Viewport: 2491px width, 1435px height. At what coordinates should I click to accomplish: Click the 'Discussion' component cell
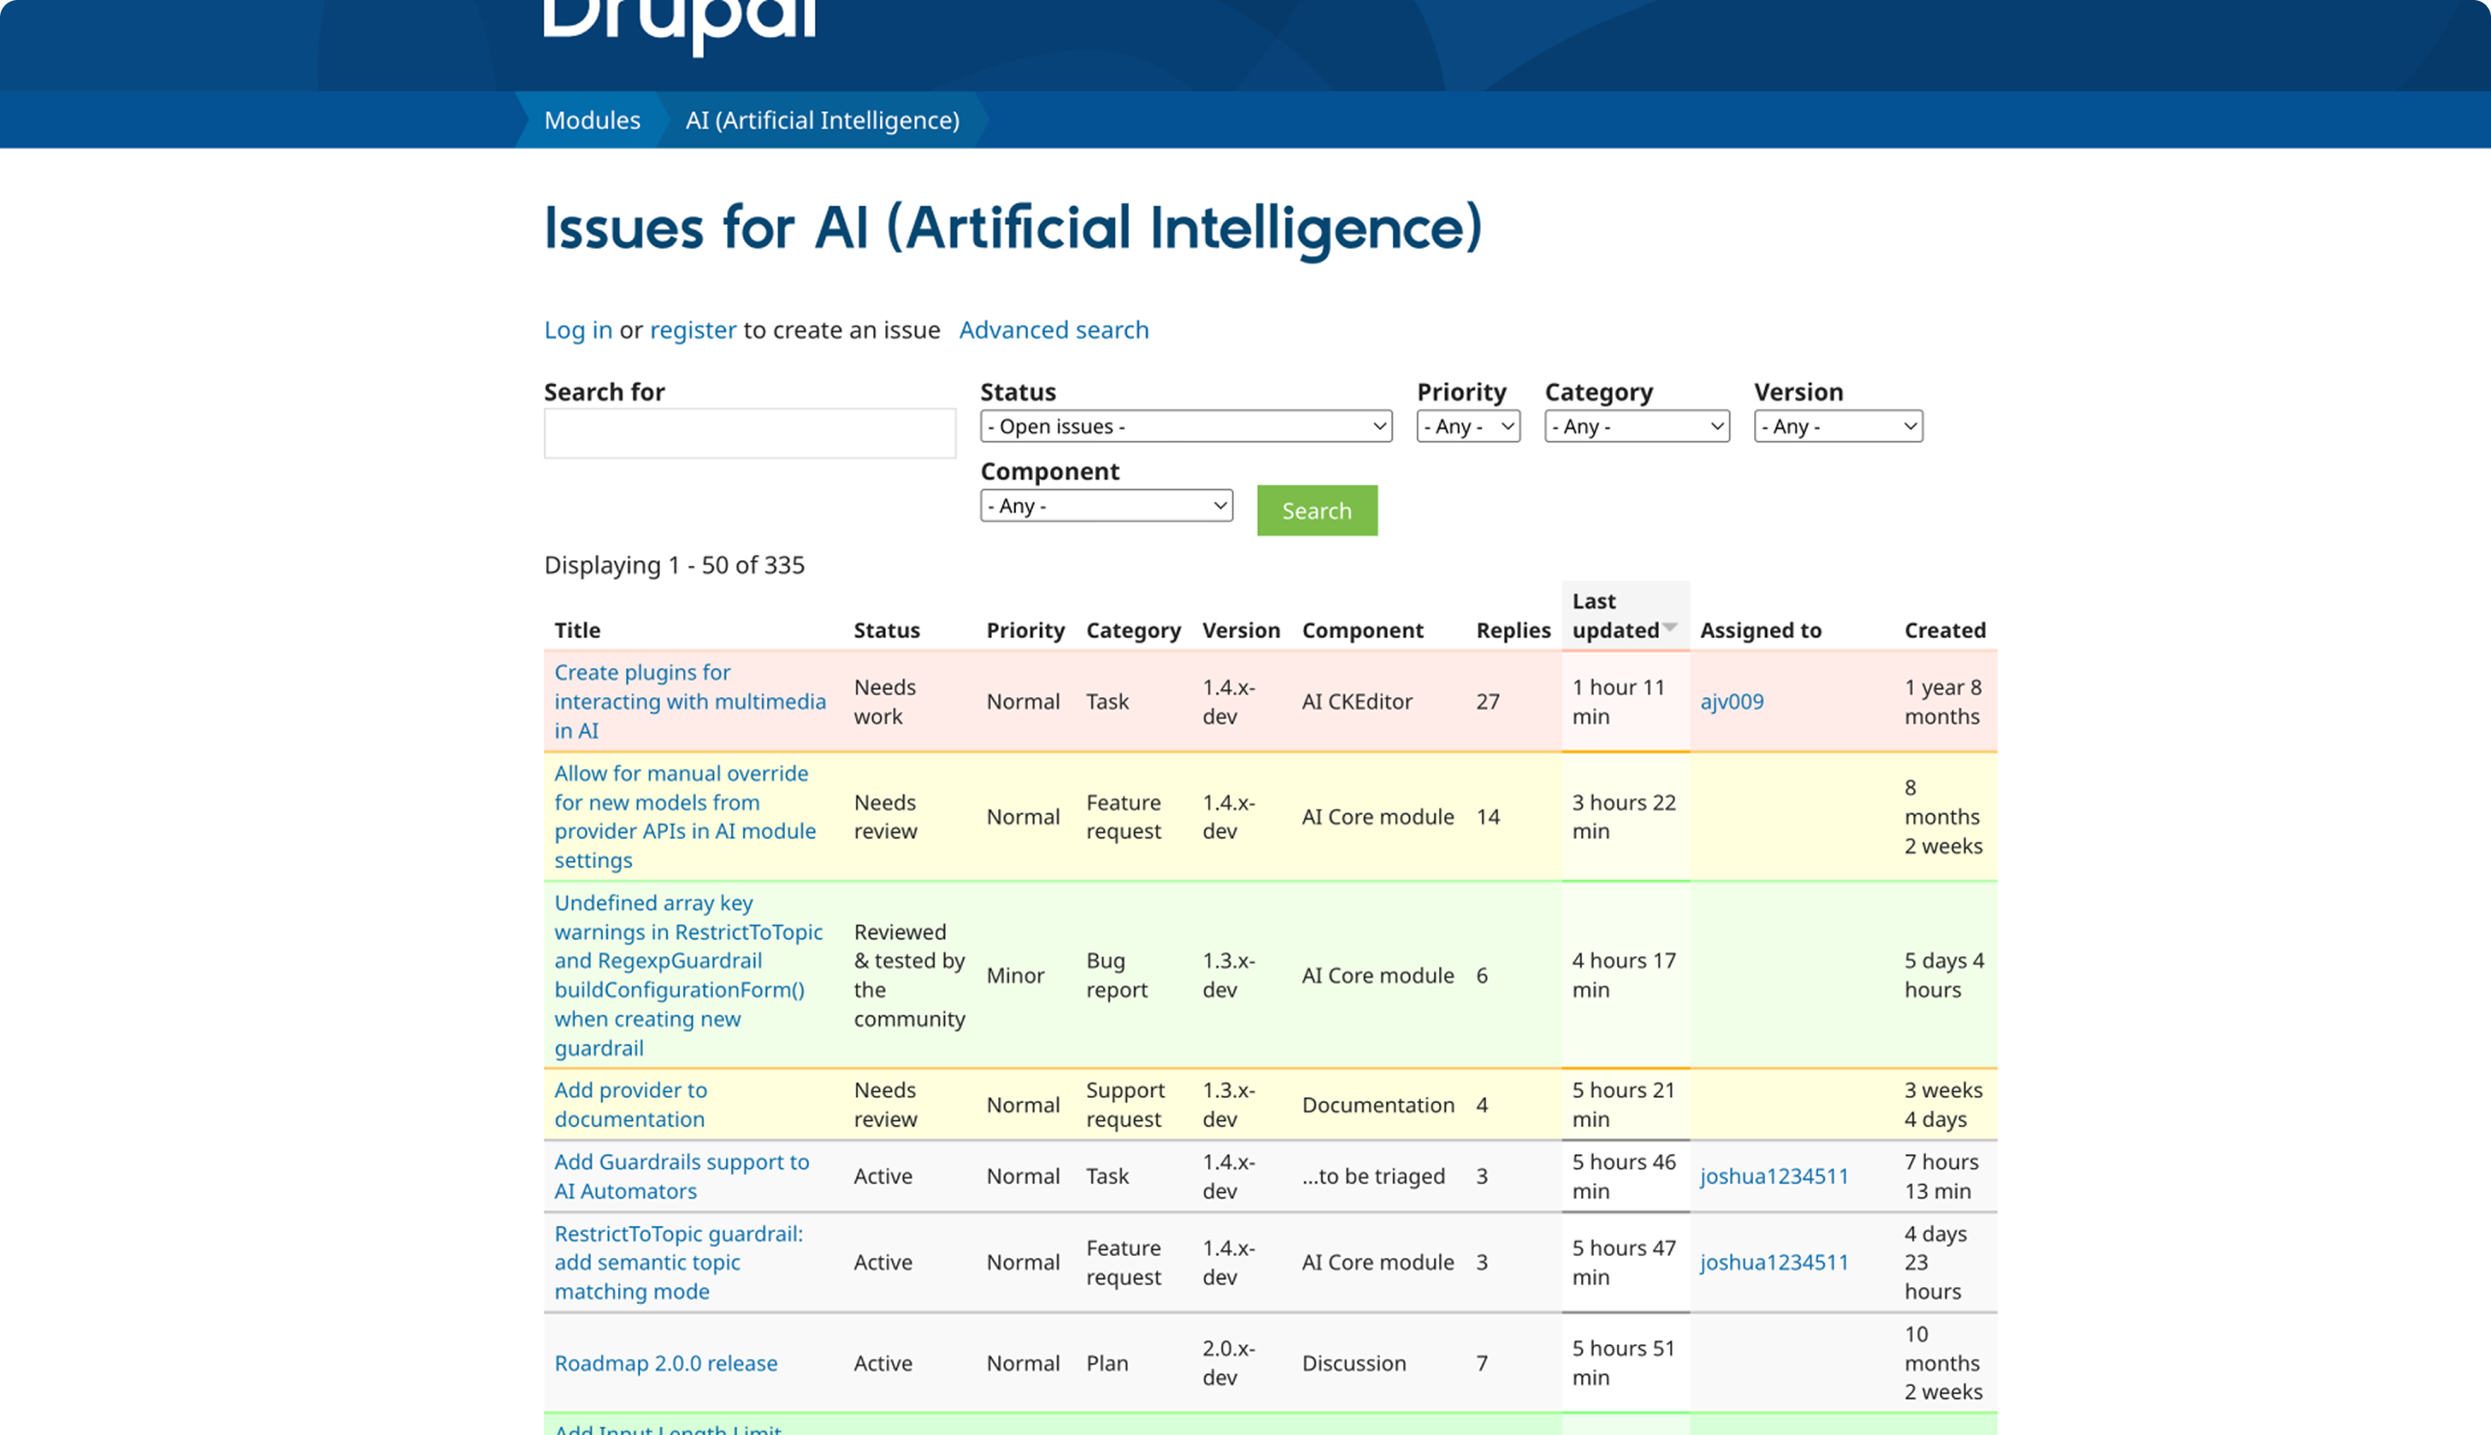click(1353, 1363)
